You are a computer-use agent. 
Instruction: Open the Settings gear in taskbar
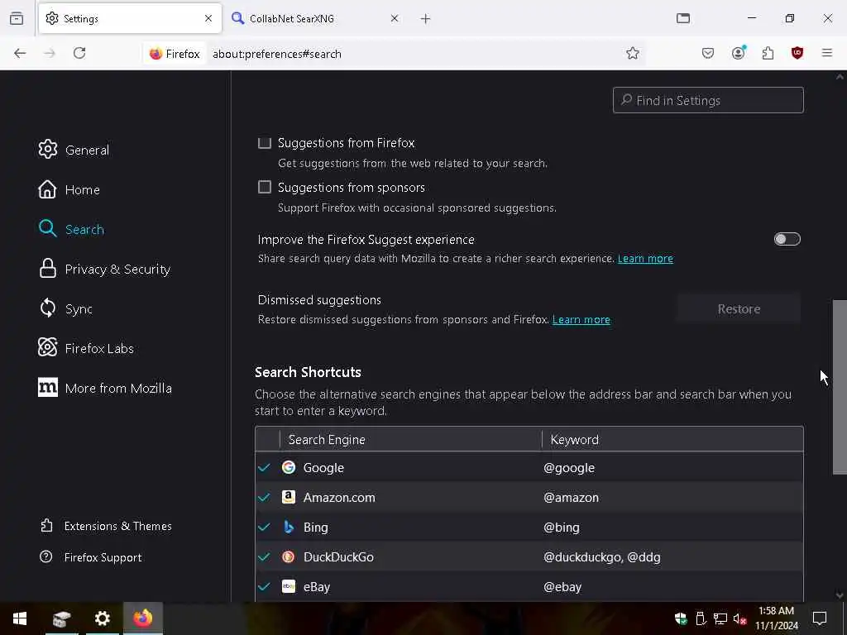(x=102, y=618)
